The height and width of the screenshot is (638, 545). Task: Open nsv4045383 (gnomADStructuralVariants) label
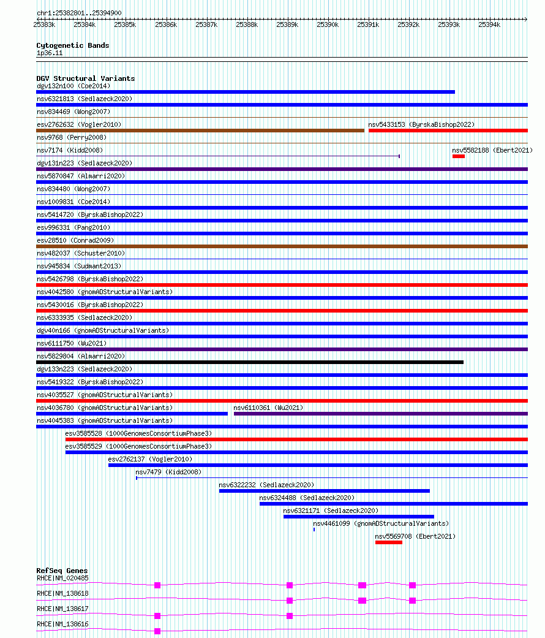[x=105, y=420]
